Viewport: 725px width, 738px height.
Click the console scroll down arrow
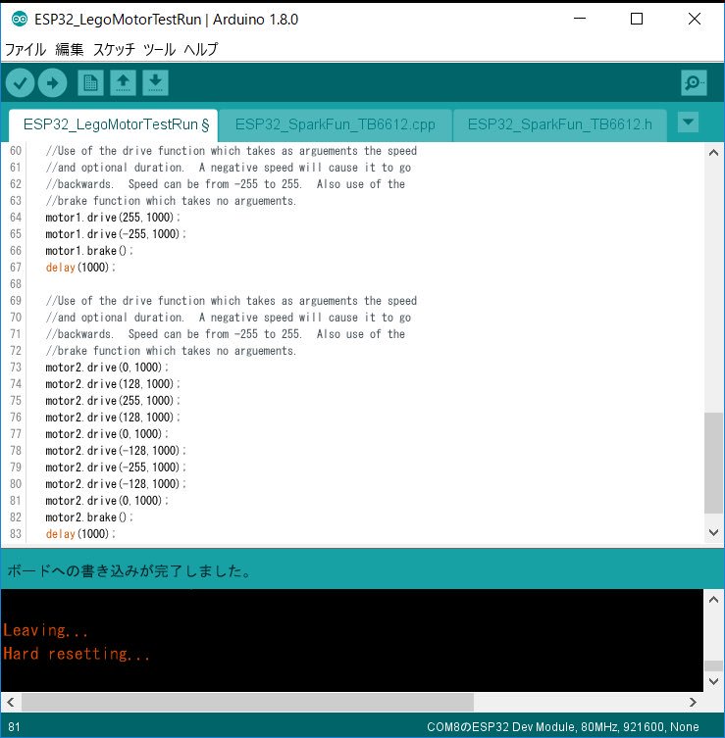pyautogui.click(x=713, y=681)
